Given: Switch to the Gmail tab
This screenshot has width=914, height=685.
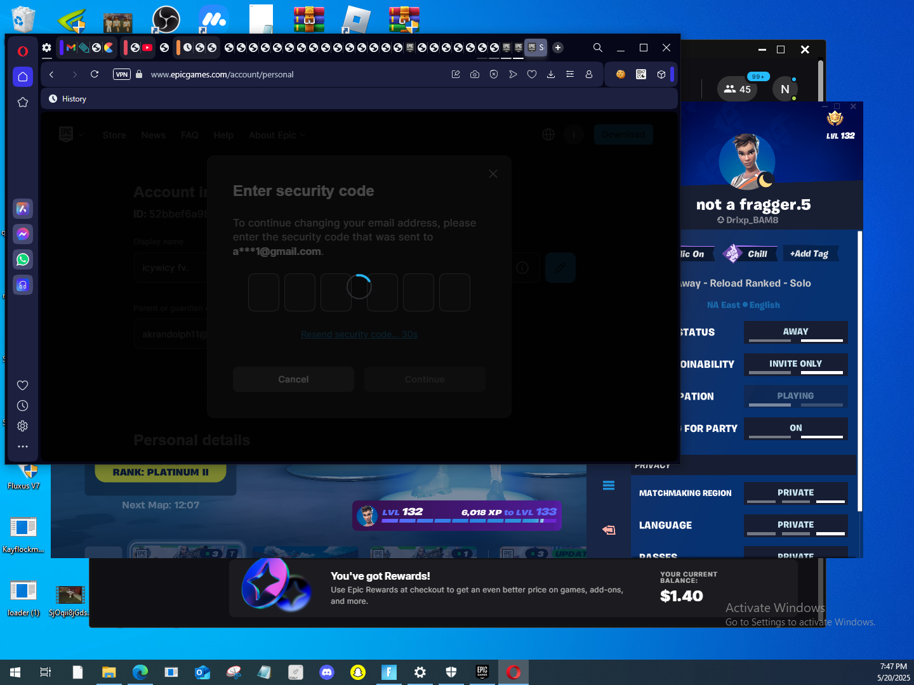Looking at the screenshot, I should click(71, 48).
